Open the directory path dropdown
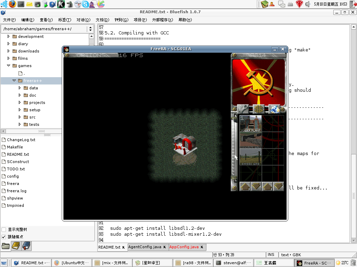357x267 pixels. pos(90,29)
